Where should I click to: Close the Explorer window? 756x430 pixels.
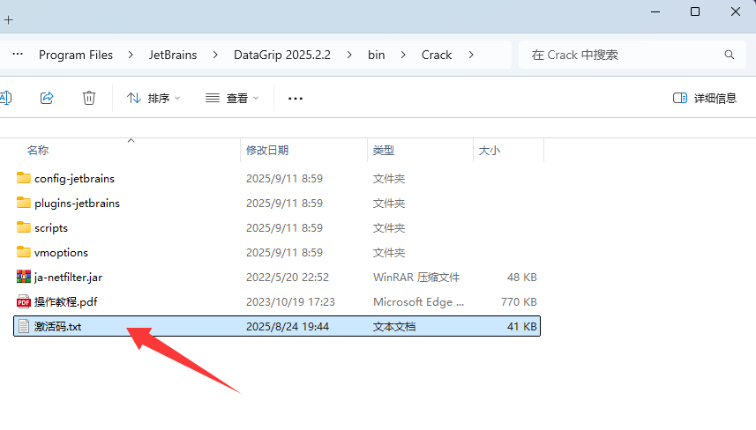[x=735, y=11]
